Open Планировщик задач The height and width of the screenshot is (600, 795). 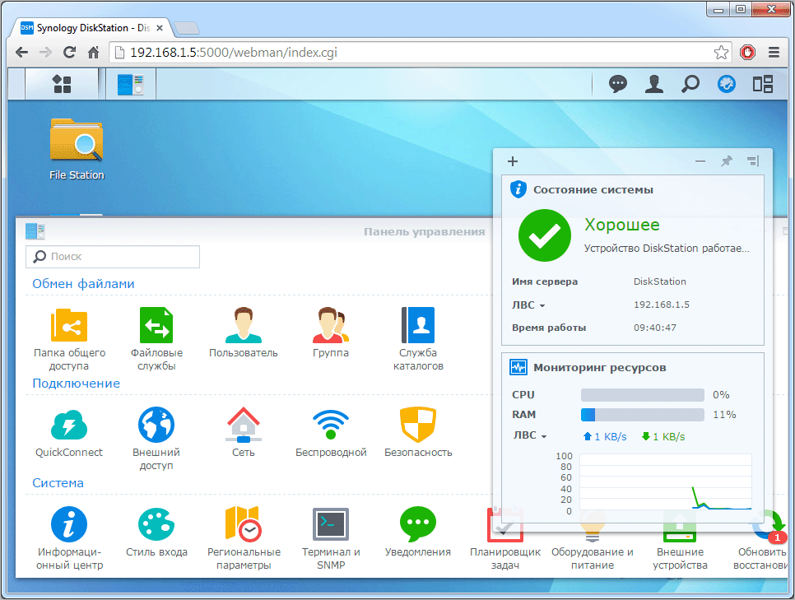point(505,538)
